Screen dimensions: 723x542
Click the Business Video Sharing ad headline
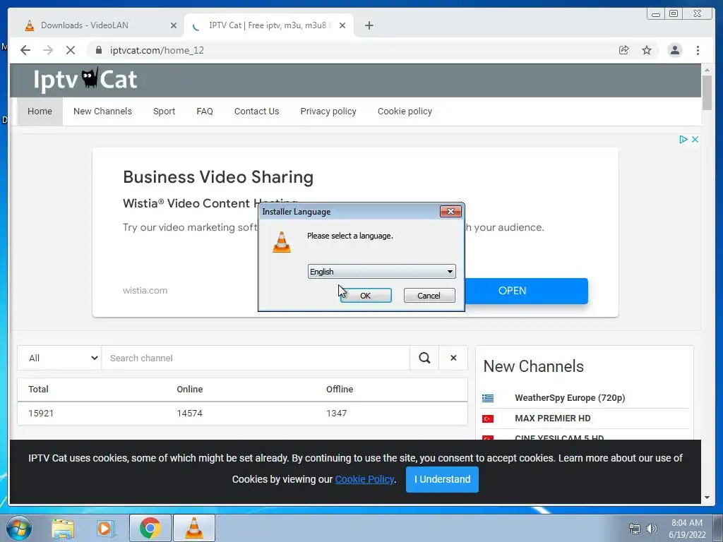click(218, 177)
